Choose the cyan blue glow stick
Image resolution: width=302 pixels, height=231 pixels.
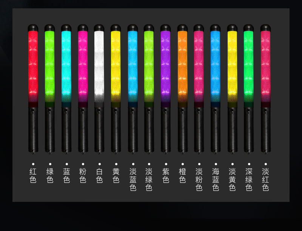tap(66, 89)
